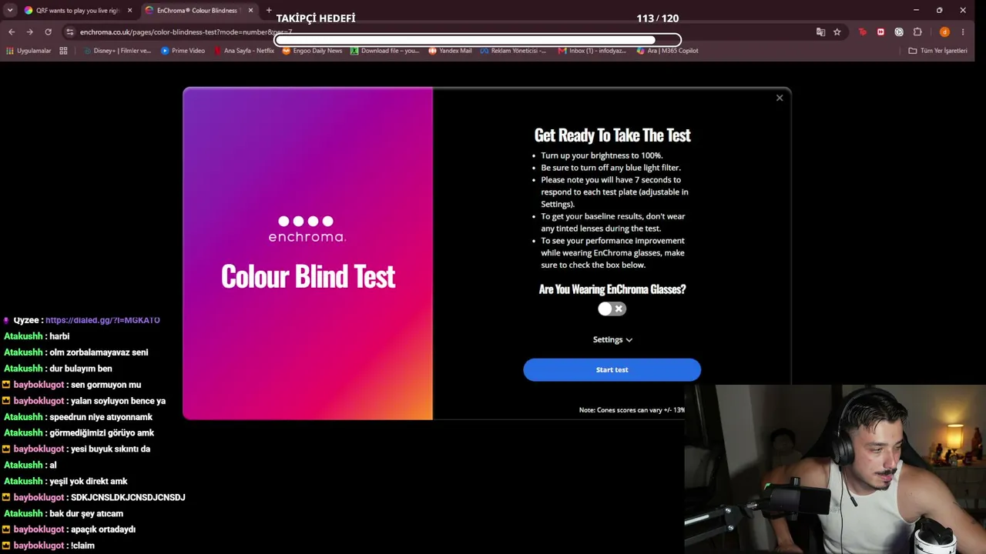The width and height of the screenshot is (986, 554).
Task: Click the 'dur bulayım ben' chat message
Action: tap(81, 369)
